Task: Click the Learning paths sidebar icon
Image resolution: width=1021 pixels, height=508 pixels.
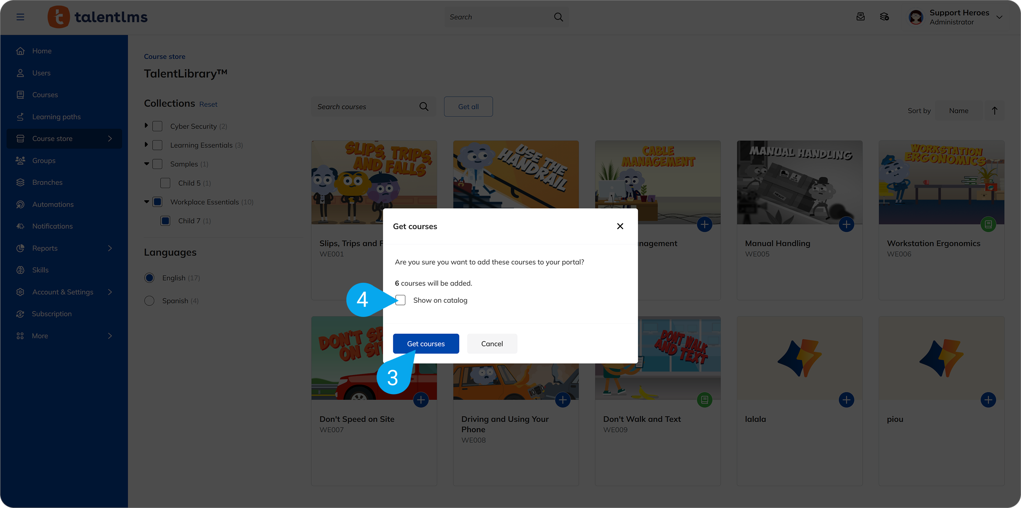Action: pyautogui.click(x=20, y=117)
